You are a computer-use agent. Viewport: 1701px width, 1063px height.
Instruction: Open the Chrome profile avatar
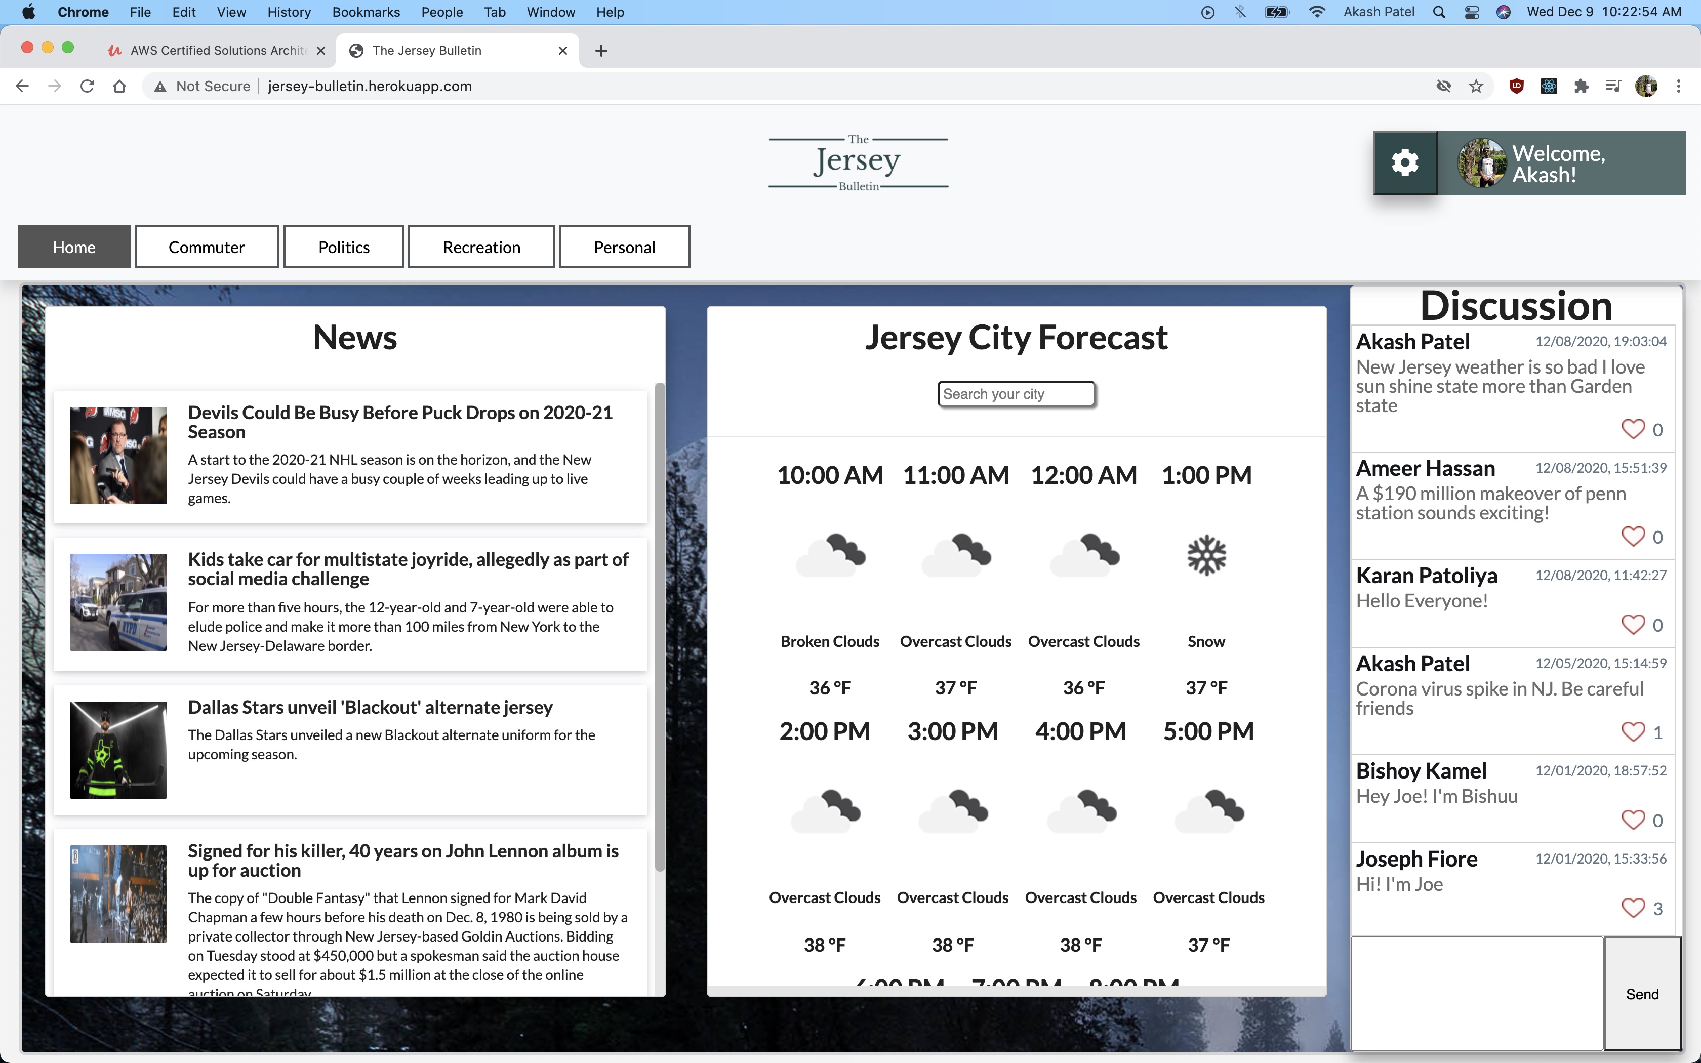[x=1646, y=86]
